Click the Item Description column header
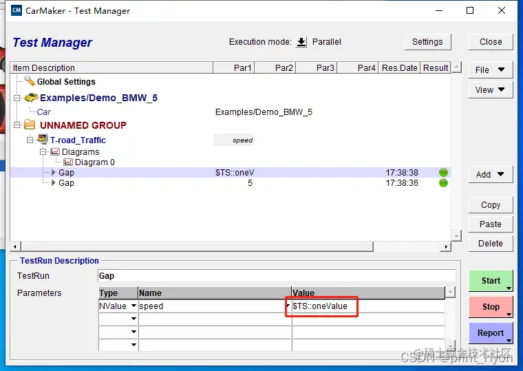Image resolution: width=523 pixels, height=371 pixels. click(111, 67)
